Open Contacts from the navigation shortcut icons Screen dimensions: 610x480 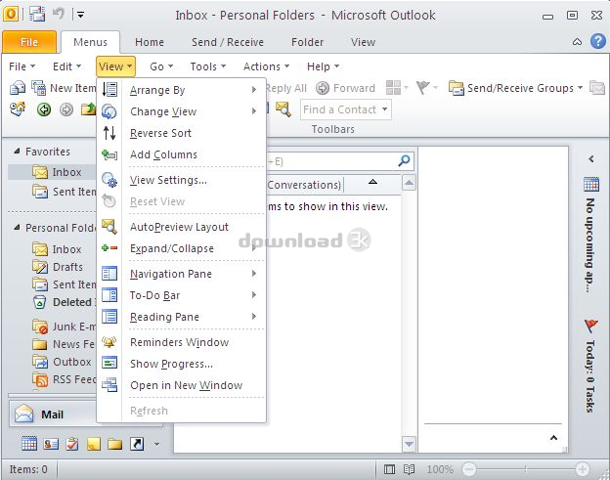pos(51,444)
